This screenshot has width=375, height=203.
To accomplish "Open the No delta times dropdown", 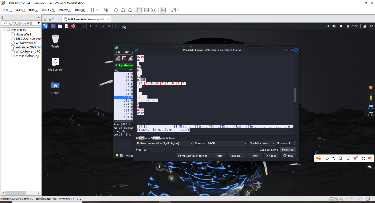I will (x=262, y=143).
